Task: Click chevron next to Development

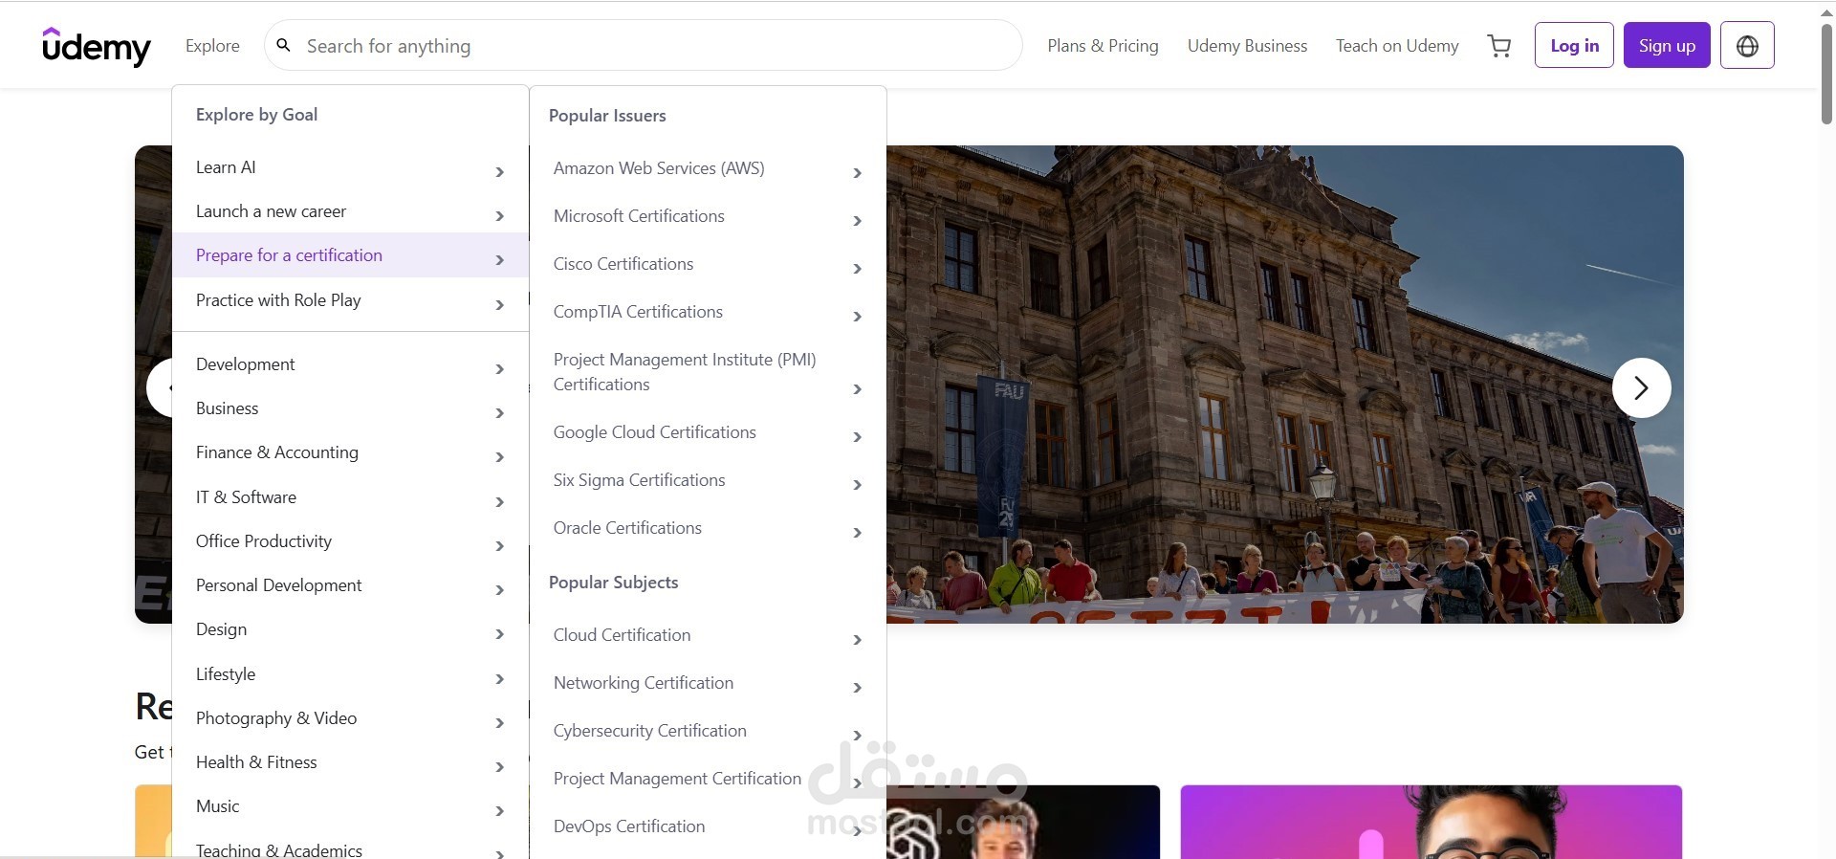Action: tap(499, 369)
